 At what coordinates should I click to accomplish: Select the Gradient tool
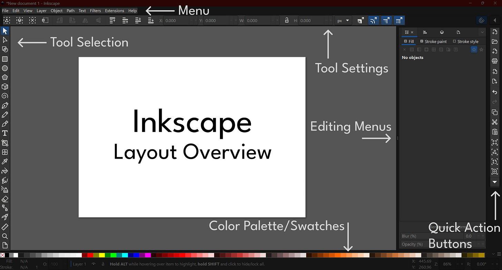(x=5, y=143)
